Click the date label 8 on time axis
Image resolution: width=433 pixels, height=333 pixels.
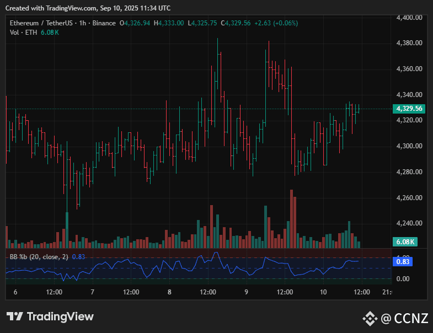(169, 292)
